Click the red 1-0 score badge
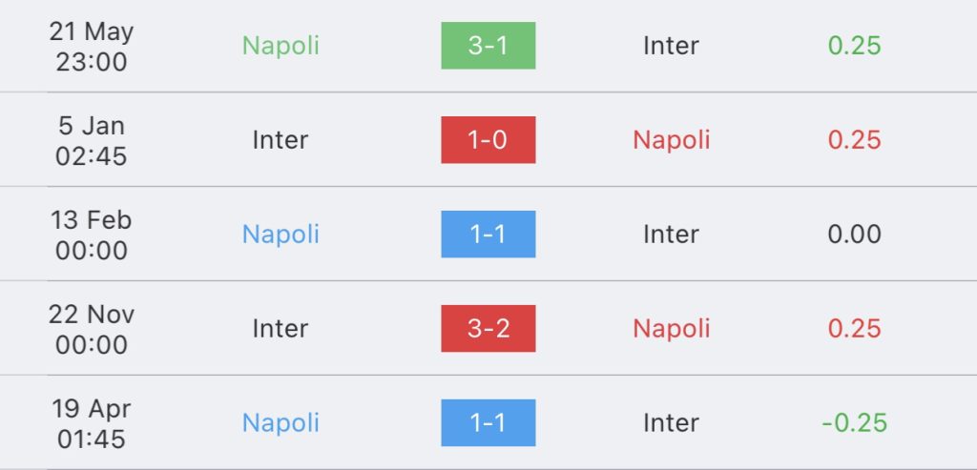The width and height of the screenshot is (977, 470). tap(488, 140)
